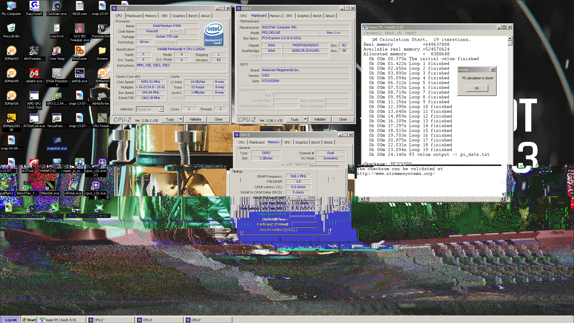Launch EasyTune5 desktop shortcut
The width and height of the screenshot is (574, 323).
click(x=34, y=8)
